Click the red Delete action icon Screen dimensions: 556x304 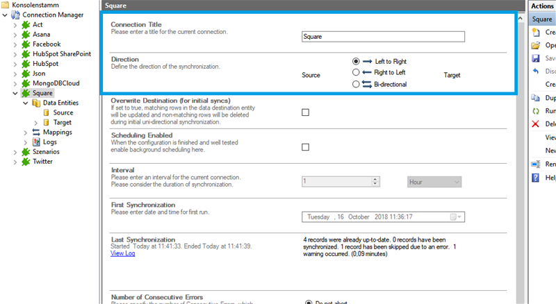pyautogui.click(x=536, y=124)
